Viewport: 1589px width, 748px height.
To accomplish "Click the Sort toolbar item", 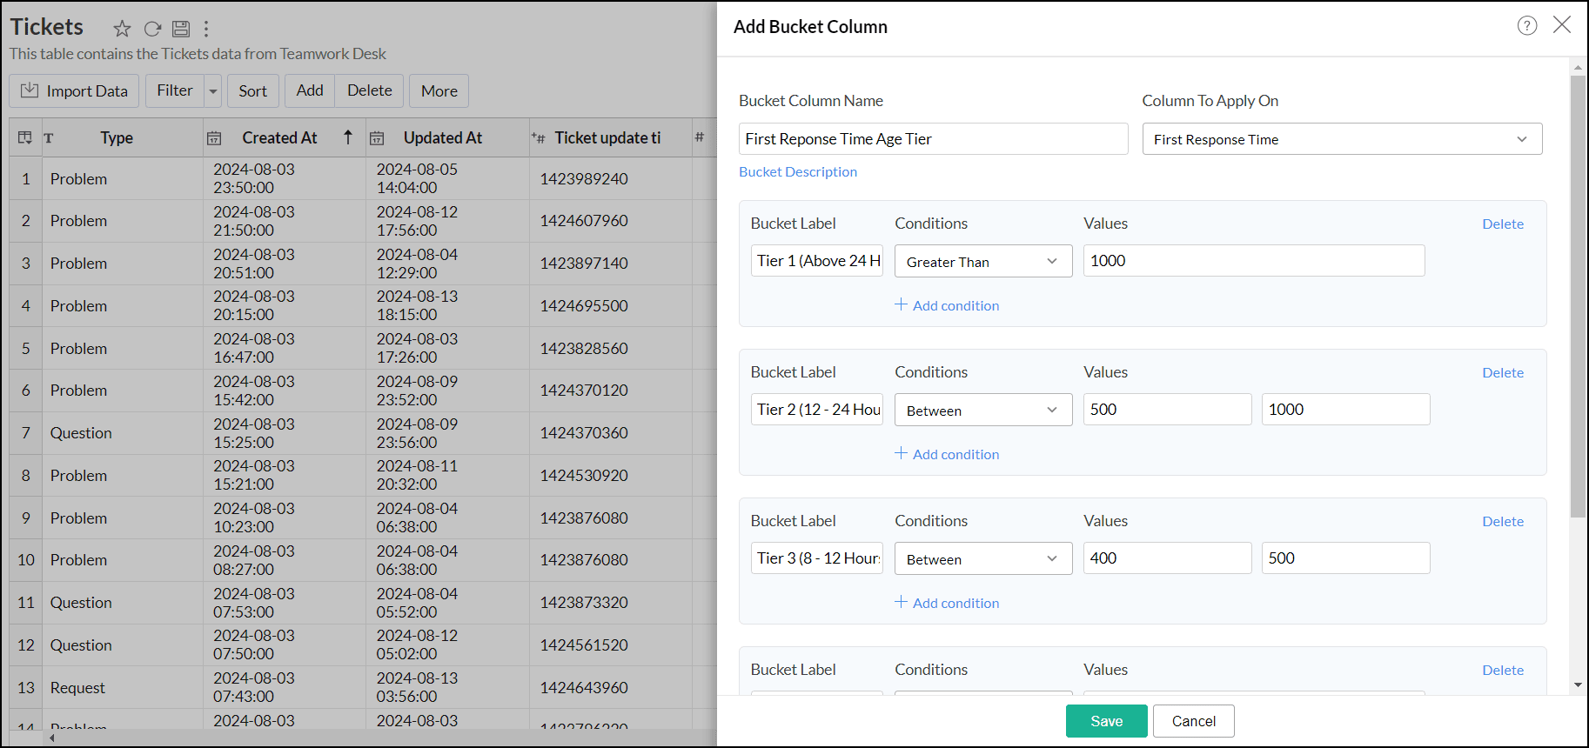I will [x=252, y=91].
